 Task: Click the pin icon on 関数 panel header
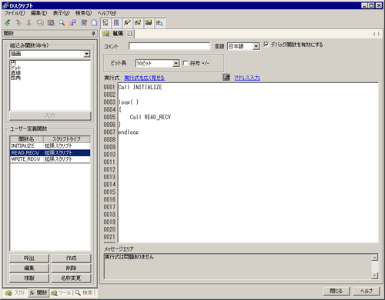point(93,33)
